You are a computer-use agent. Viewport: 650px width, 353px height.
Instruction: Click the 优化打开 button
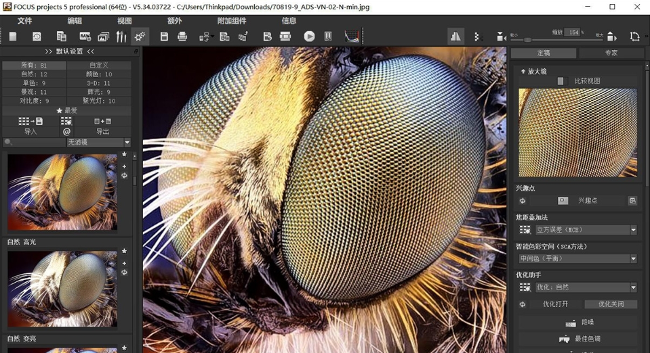[x=556, y=304]
